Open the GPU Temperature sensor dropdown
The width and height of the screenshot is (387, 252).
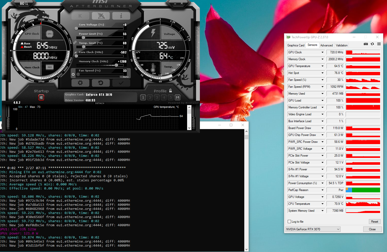coord(322,66)
